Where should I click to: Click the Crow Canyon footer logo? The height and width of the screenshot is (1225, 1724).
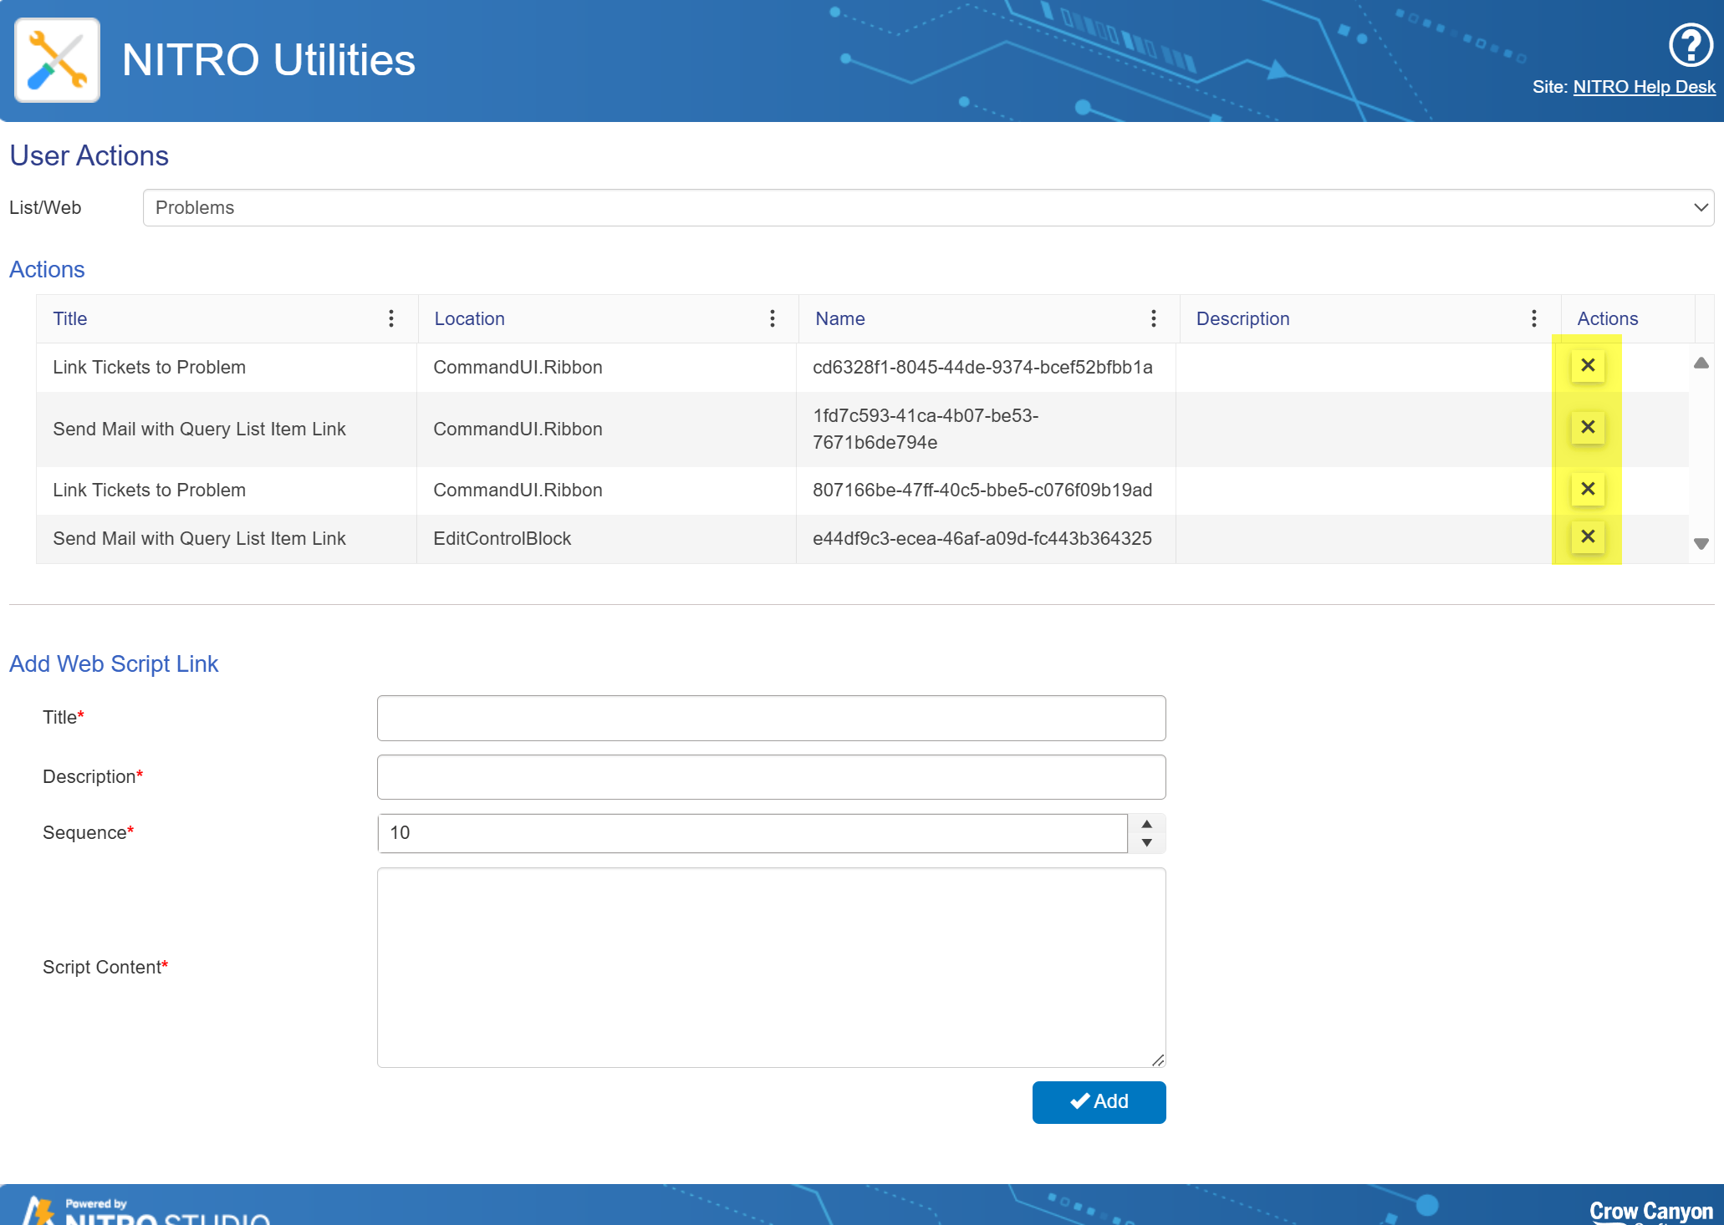[1650, 1211]
